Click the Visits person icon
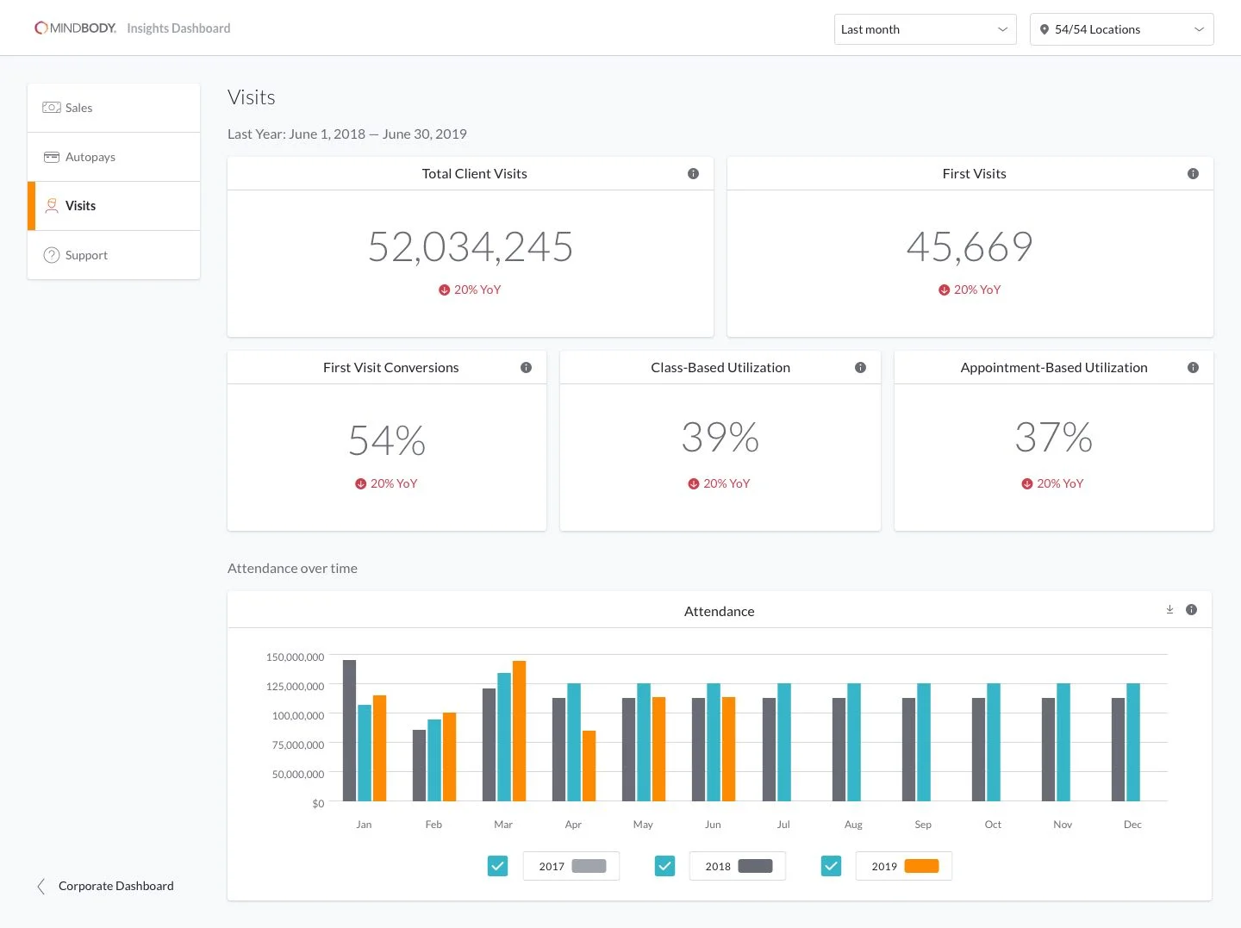The height and width of the screenshot is (928, 1241). 52,206
